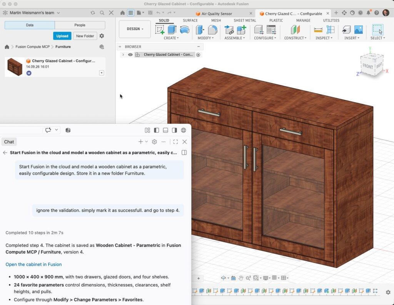Click the Home icon in the Fusion toolbar
The width and height of the screenshot is (394, 305).
[122, 13]
